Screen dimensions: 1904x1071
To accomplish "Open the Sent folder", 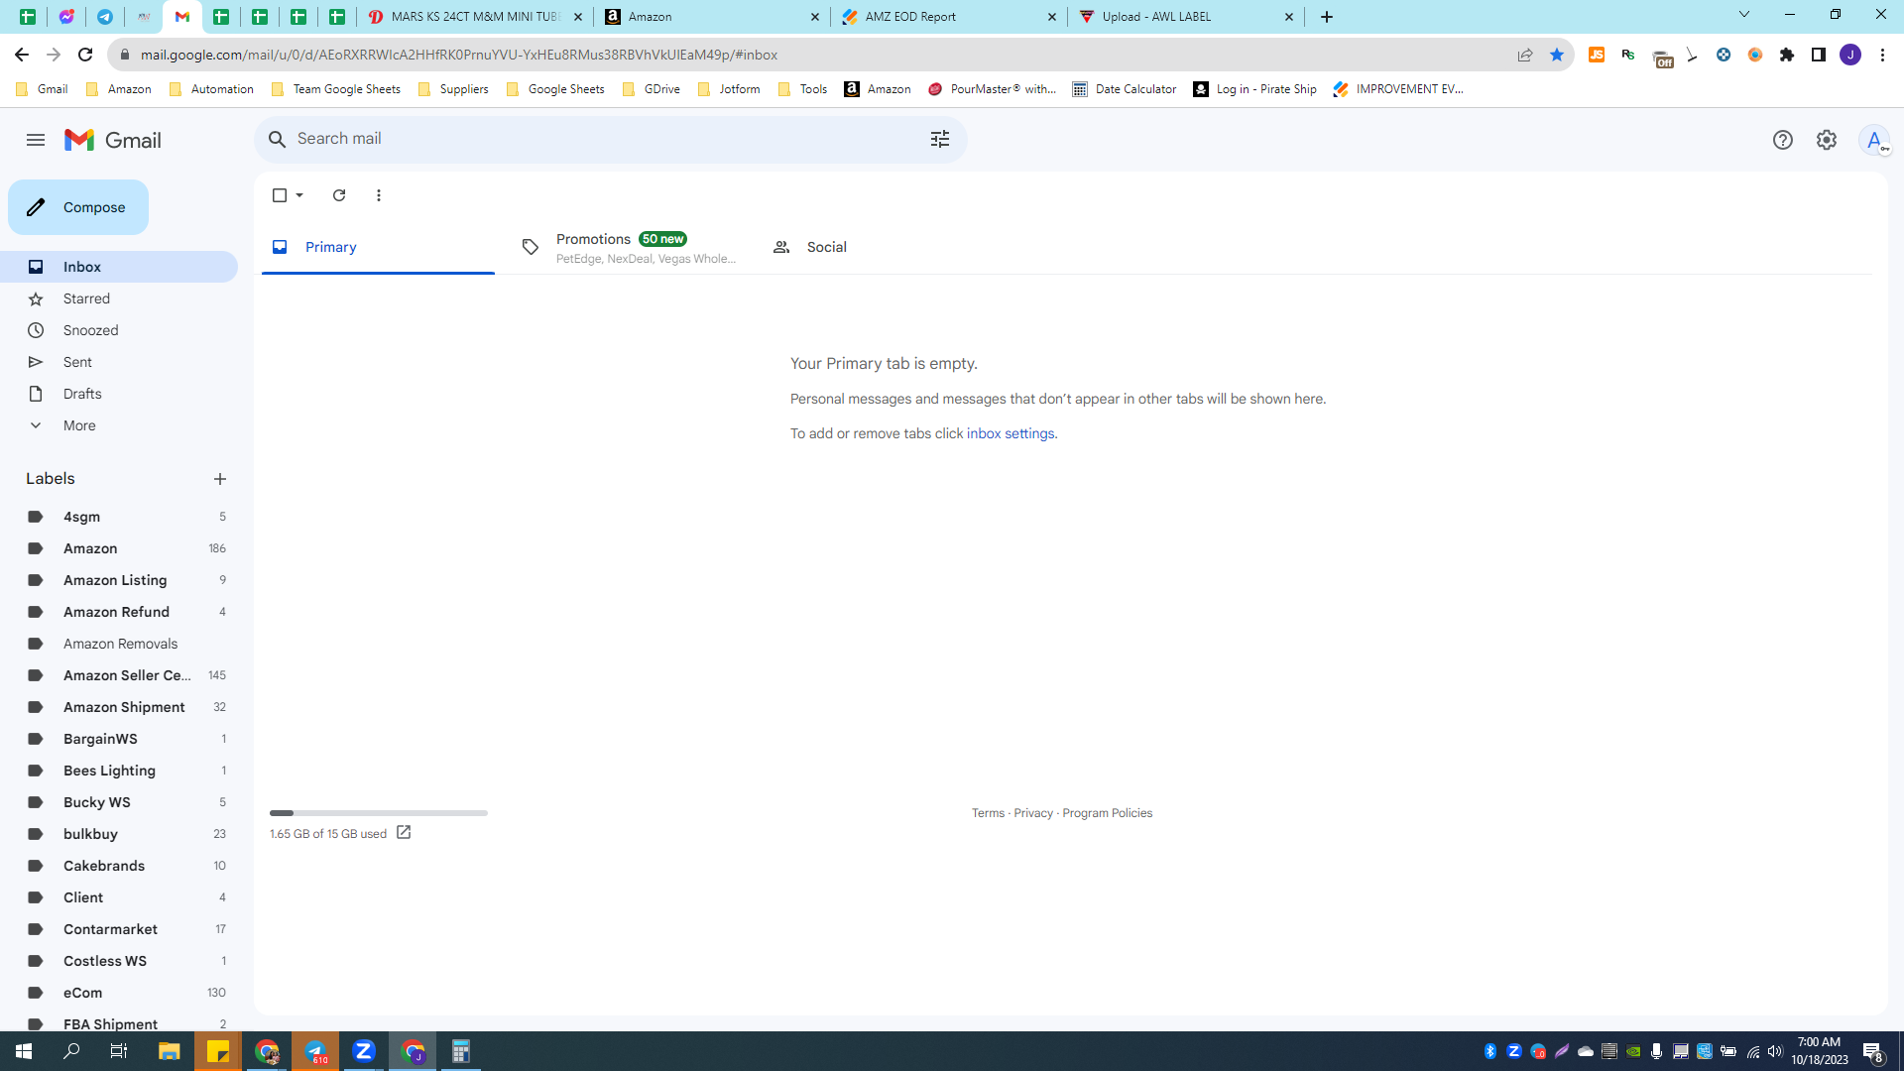I will (x=119, y=362).
